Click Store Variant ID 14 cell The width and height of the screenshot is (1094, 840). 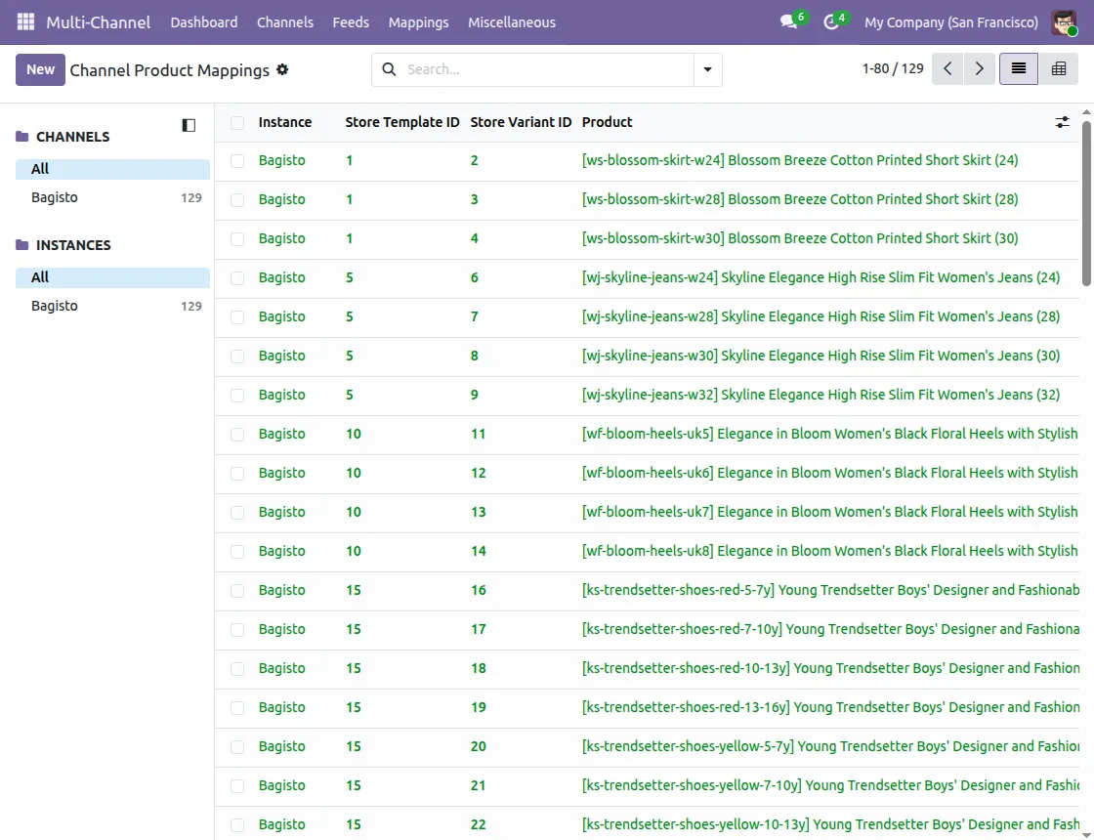[478, 551]
